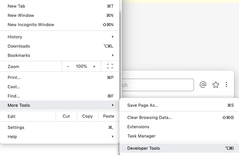This screenshot has height=155, width=239.
Task: Expand the More Tools submenu arrow
Action: (113, 105)
